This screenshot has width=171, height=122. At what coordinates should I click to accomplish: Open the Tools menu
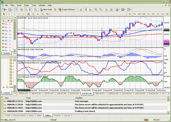[x=34, y=5]
